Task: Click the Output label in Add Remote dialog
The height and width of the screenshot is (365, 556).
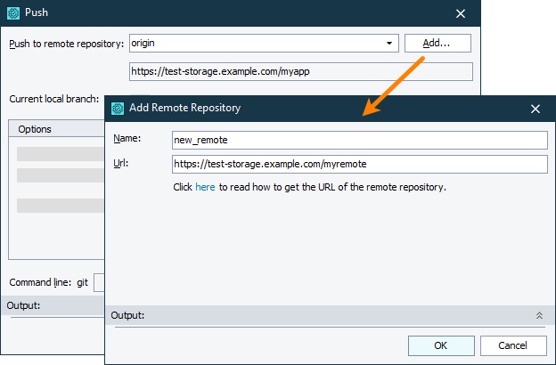Action: (x=127, y=315)
